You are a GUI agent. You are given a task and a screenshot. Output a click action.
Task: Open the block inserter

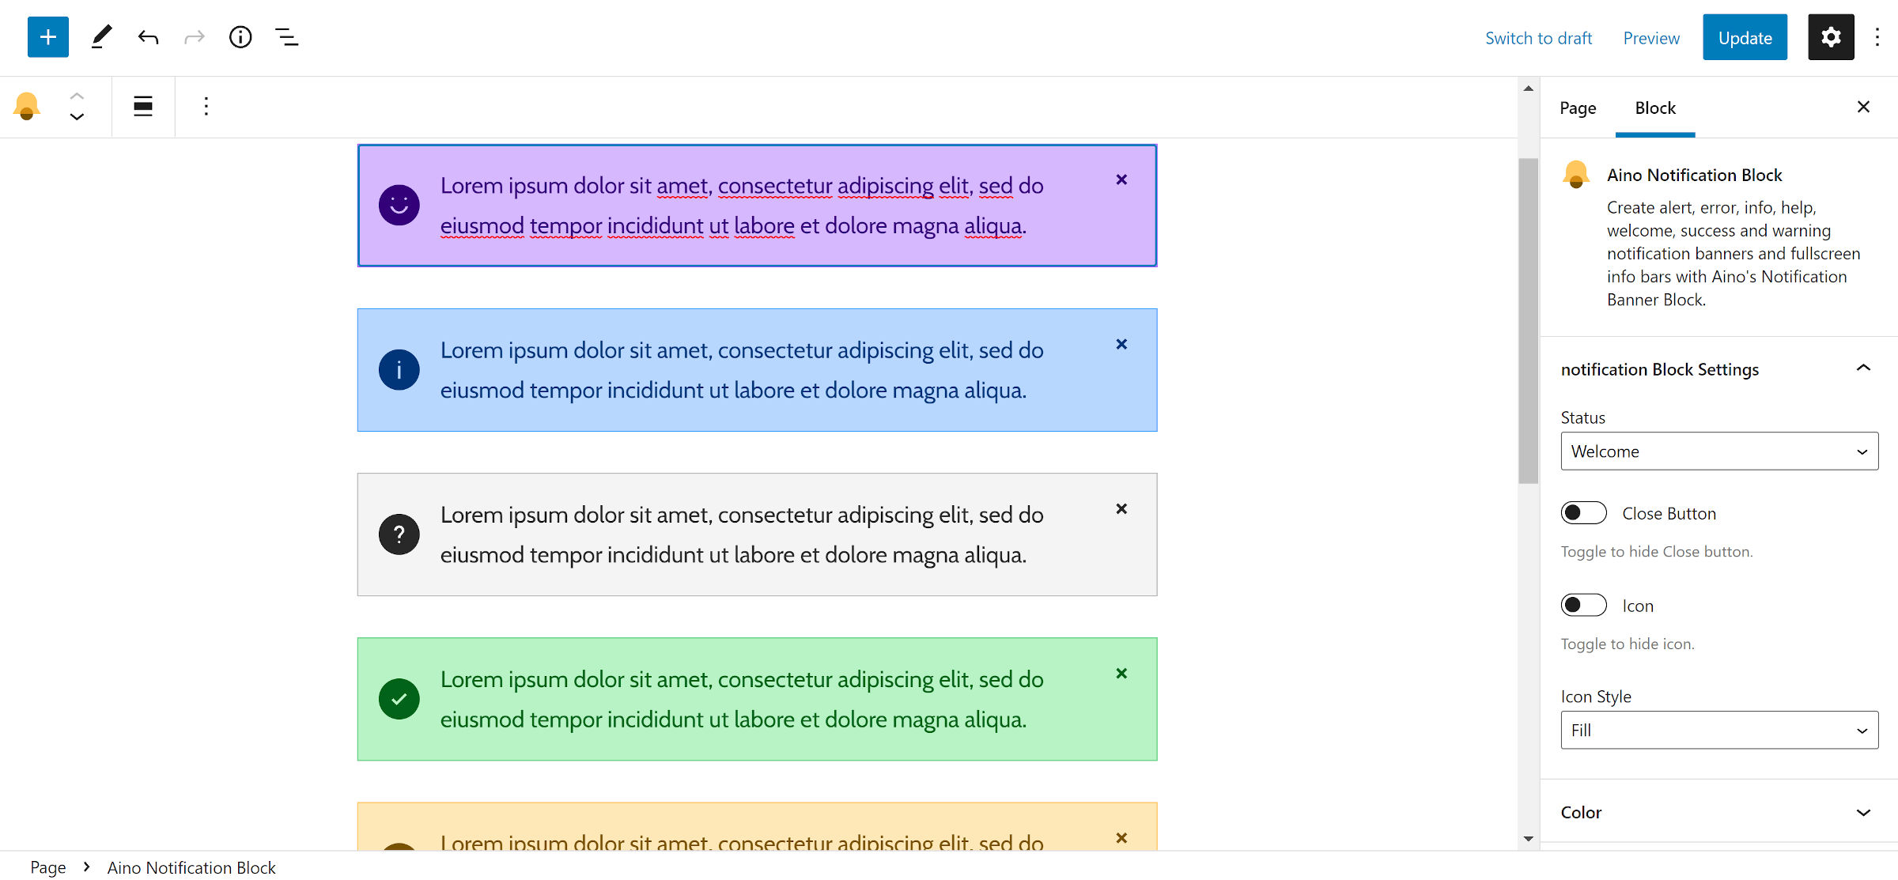pos(47,36)
